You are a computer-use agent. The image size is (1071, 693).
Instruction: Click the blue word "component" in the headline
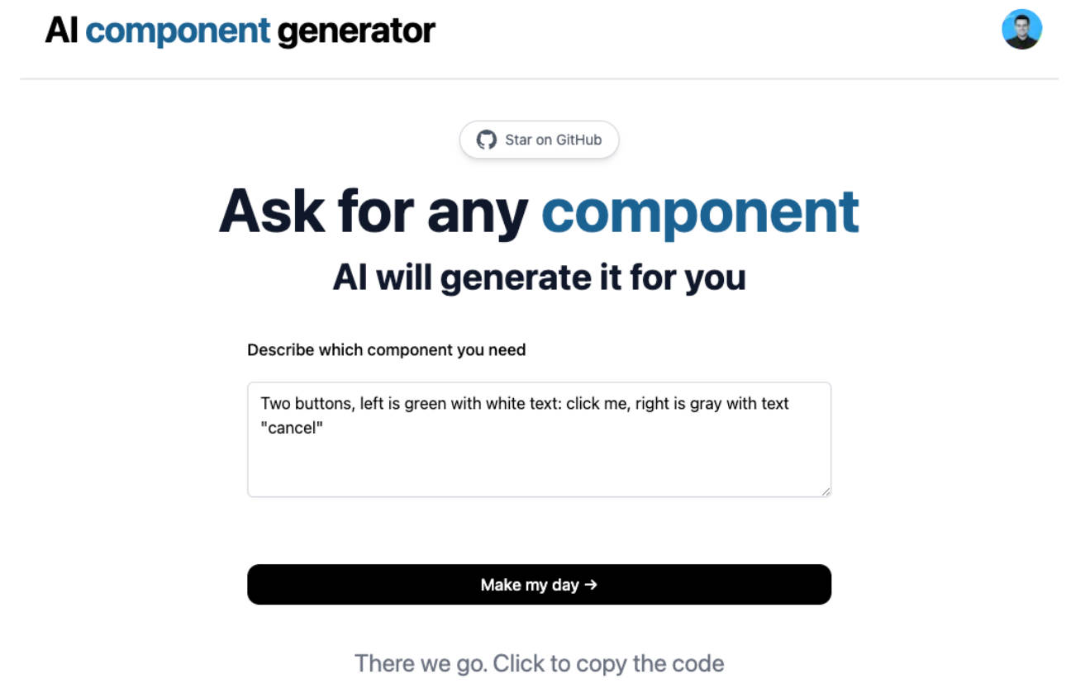[x=699, y=212]
